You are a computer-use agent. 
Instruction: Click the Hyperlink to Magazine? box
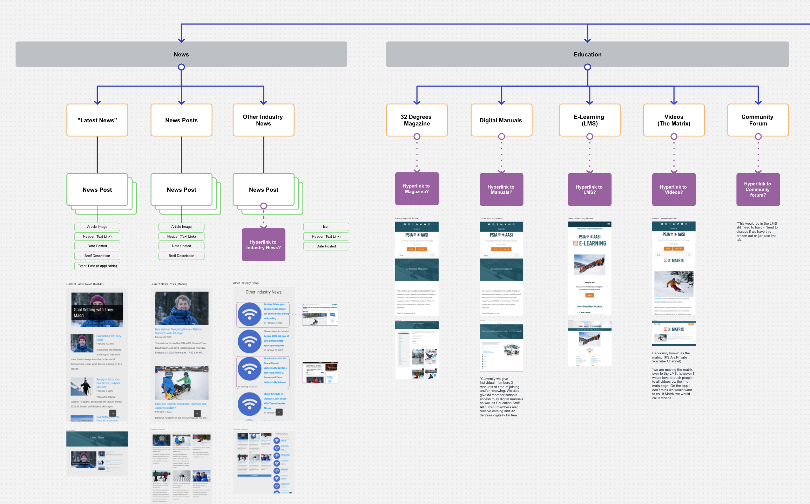pyautogui.click(x=417, y=189)
